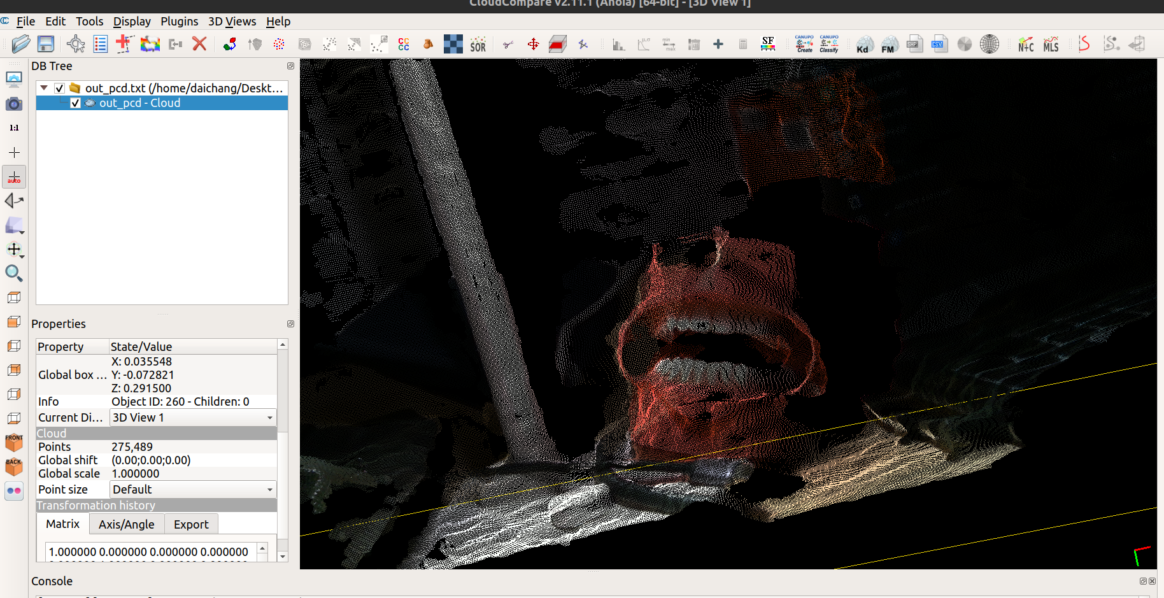Image resolution: width=1164 pixels, height=598 pixels.
Task: Click the blue checkerboard toolbar icon
Action: [453, 44]
